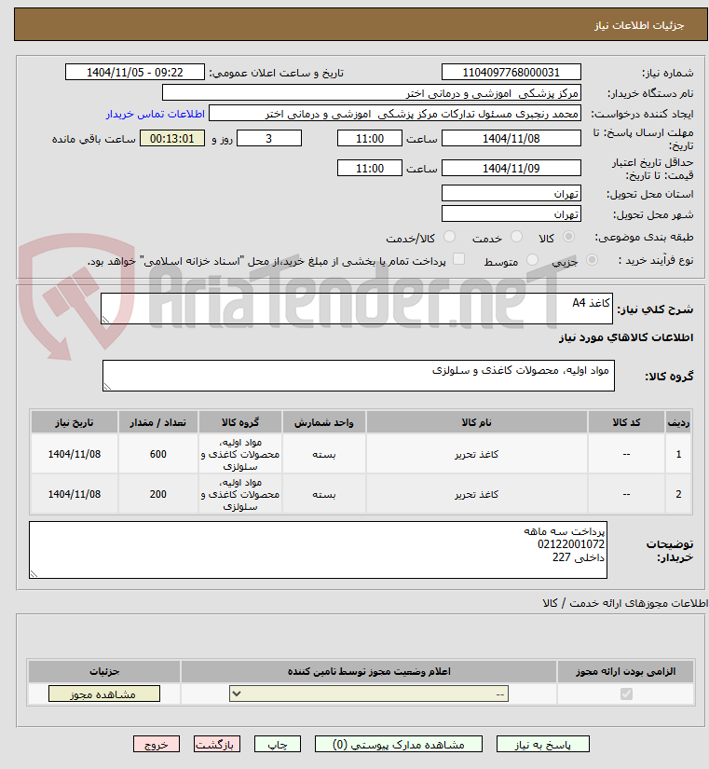
Task: Select the جزیی purchase type radio
Action: click(593, 260)
